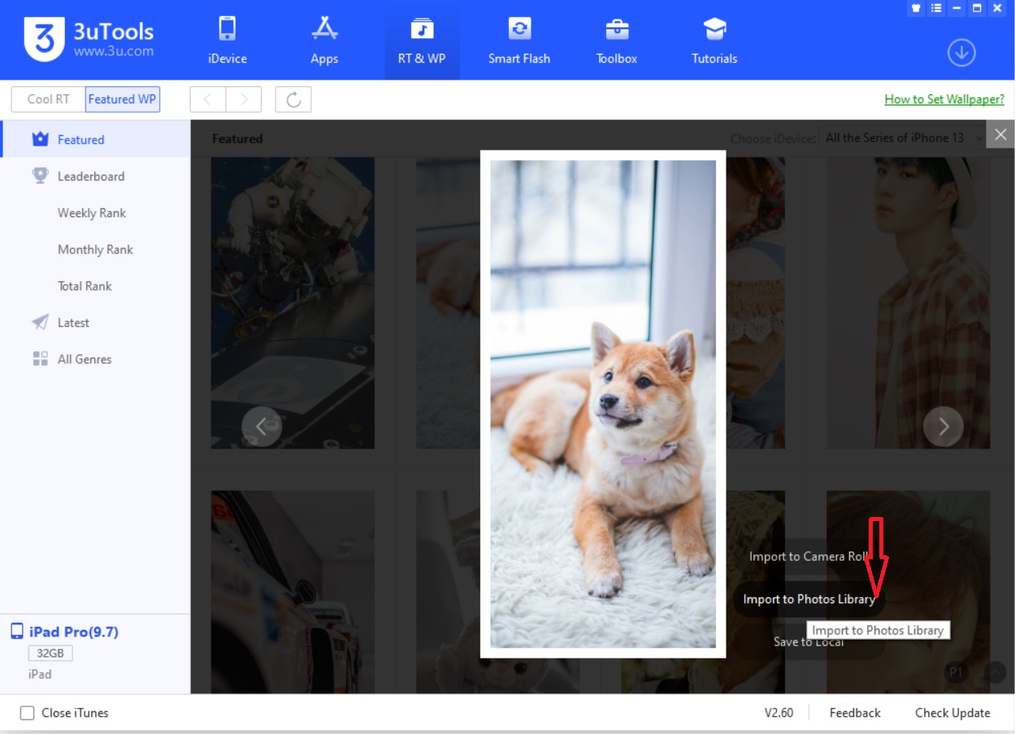Switch to the Cool RT toggle

(x=48, y=99)
